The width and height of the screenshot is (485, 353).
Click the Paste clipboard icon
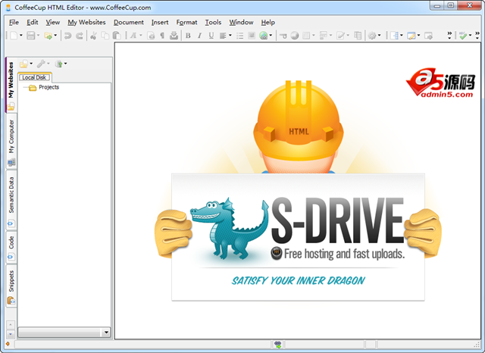click(117, 36)
